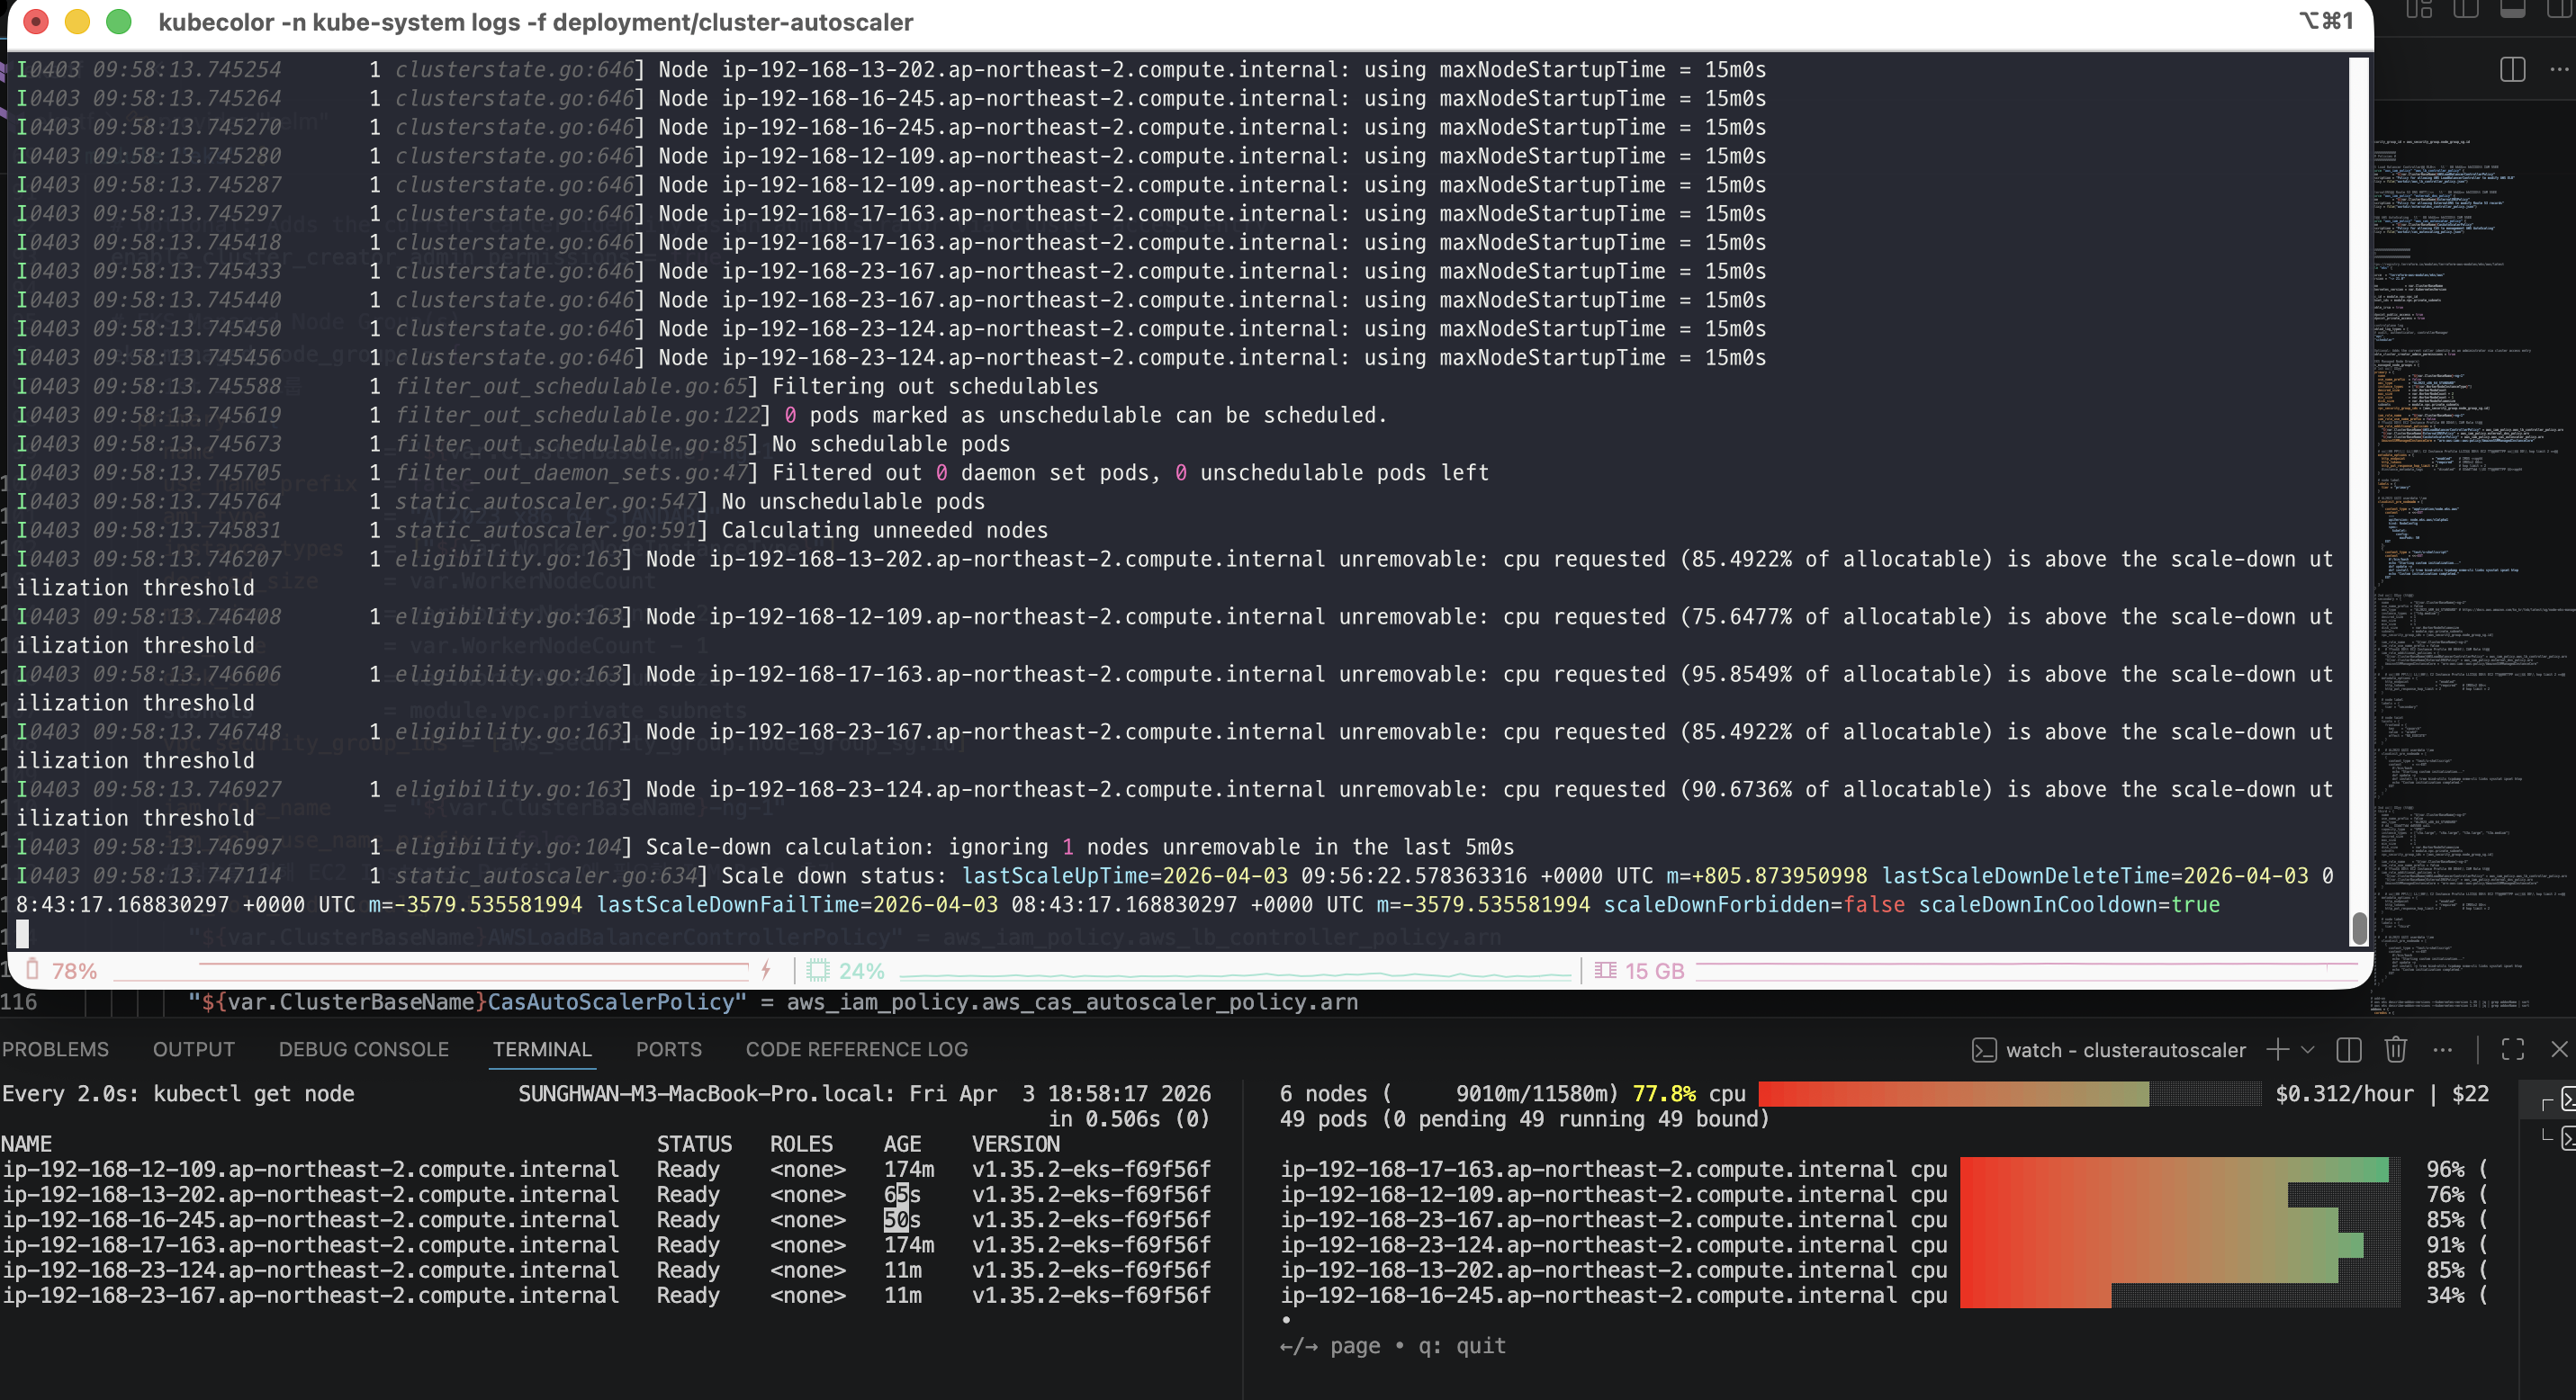Click the terminal window scrollbar thumb
This screenshot has height=1400, width=2576.
coord(2359,928)
